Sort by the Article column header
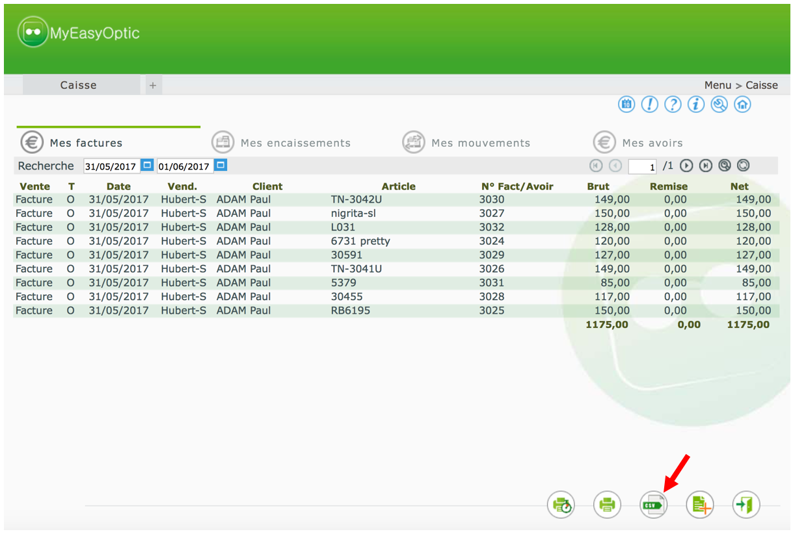 (398, 186)
